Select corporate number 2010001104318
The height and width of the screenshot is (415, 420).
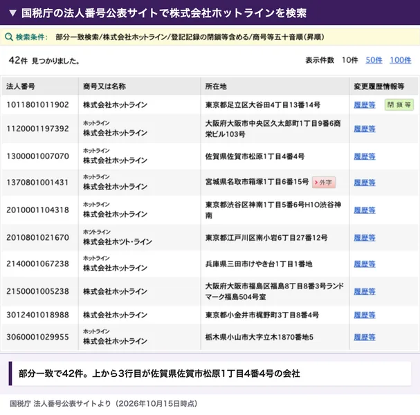(37, 210)
